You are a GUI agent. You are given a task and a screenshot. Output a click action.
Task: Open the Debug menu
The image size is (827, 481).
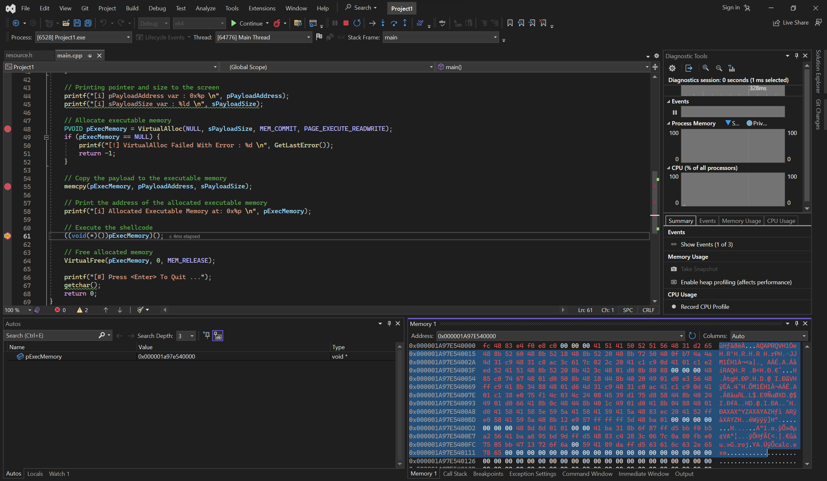point(157,8)
